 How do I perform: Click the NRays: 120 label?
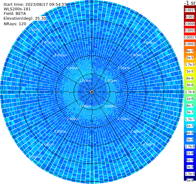tap(15, 24)
